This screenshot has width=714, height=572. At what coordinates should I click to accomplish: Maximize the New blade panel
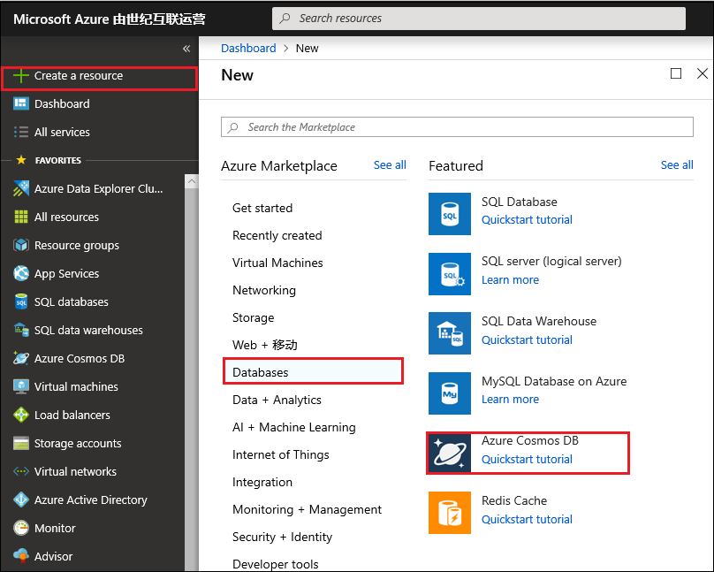[676, 74]
